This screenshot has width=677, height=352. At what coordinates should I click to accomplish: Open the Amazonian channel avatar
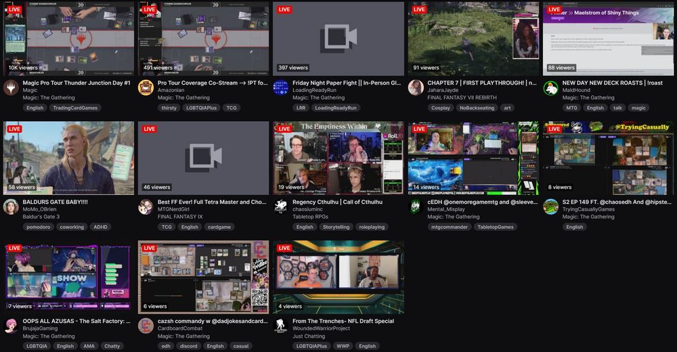pos(146,88)
